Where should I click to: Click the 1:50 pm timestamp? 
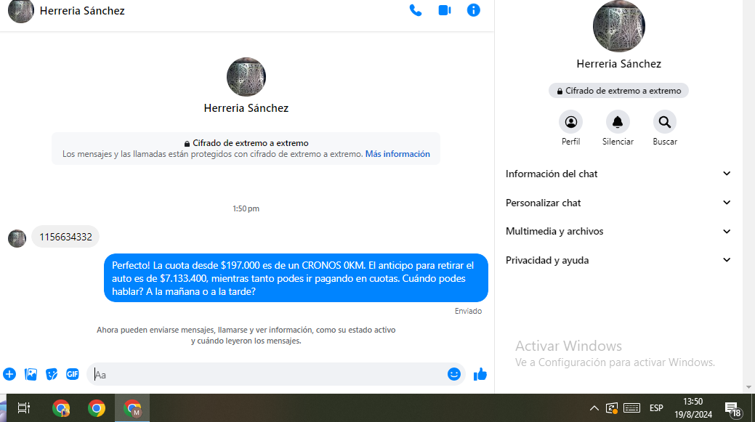click(x=246, y=208)
